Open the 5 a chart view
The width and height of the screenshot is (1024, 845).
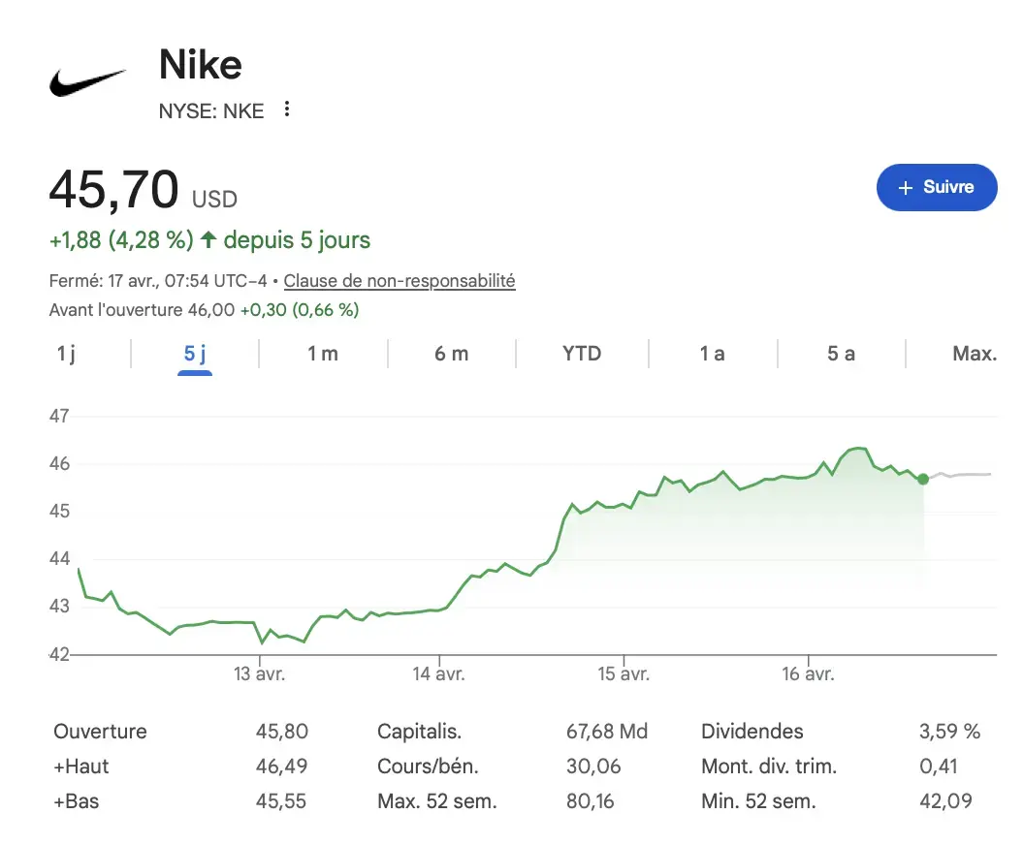click(841, 354)
